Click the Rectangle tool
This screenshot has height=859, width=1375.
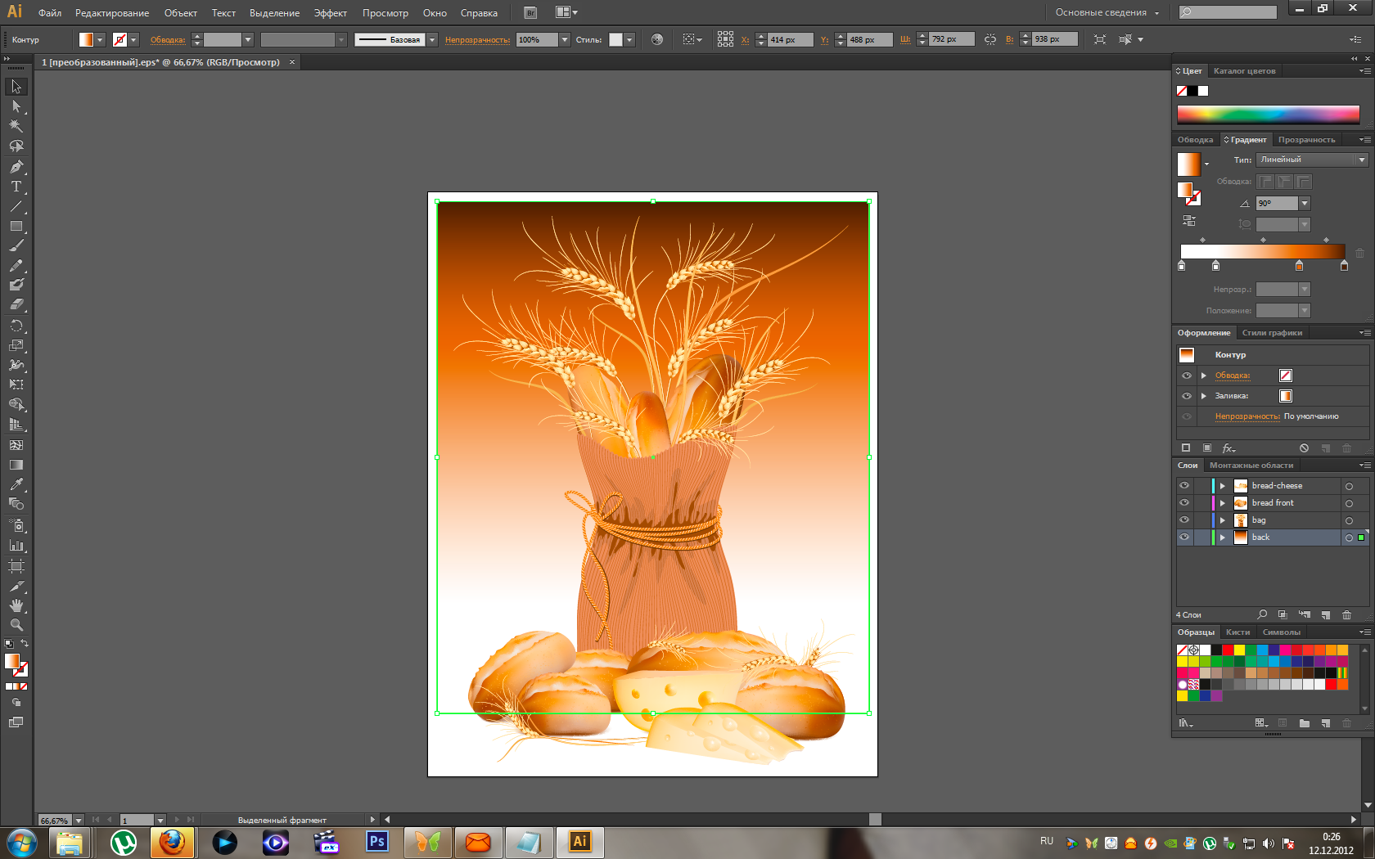[x=16, y=227]
